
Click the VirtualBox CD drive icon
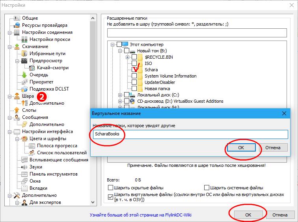tap(132, 101)
